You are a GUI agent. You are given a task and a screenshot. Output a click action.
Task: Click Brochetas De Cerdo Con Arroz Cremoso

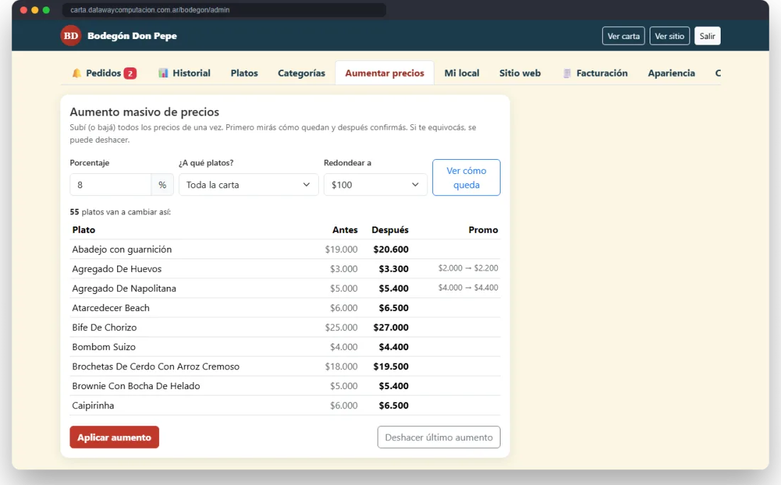[x=156, y=366]
